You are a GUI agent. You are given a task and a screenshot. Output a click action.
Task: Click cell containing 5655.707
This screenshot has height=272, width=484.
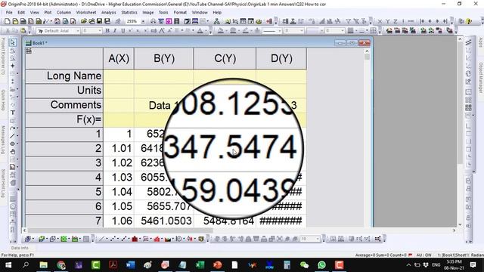(164, 206)
